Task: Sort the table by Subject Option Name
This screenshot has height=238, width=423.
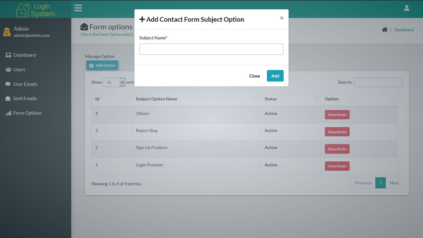Action: (196, 99)
